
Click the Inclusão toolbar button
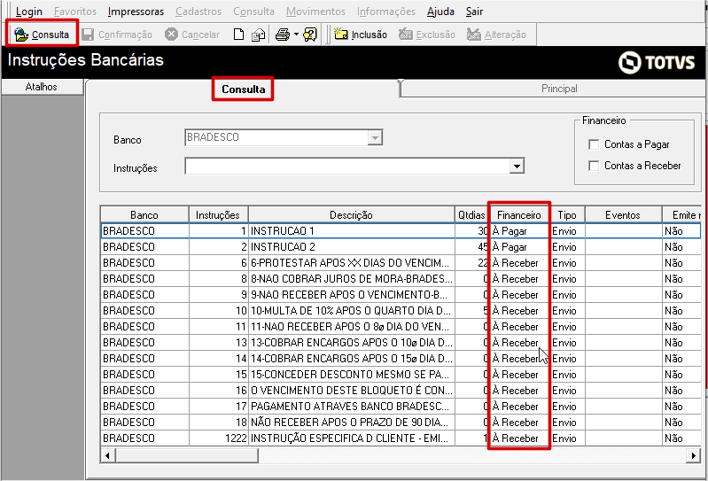360,35
